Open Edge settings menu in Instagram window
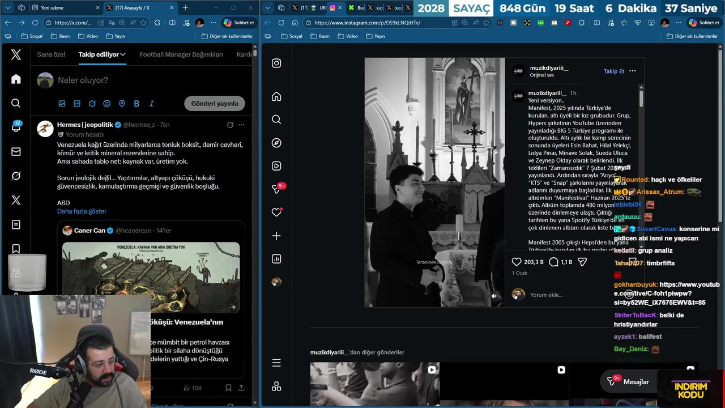Image resolution: width=725 pixels, height=408 pixels. [x=679, y=23]
